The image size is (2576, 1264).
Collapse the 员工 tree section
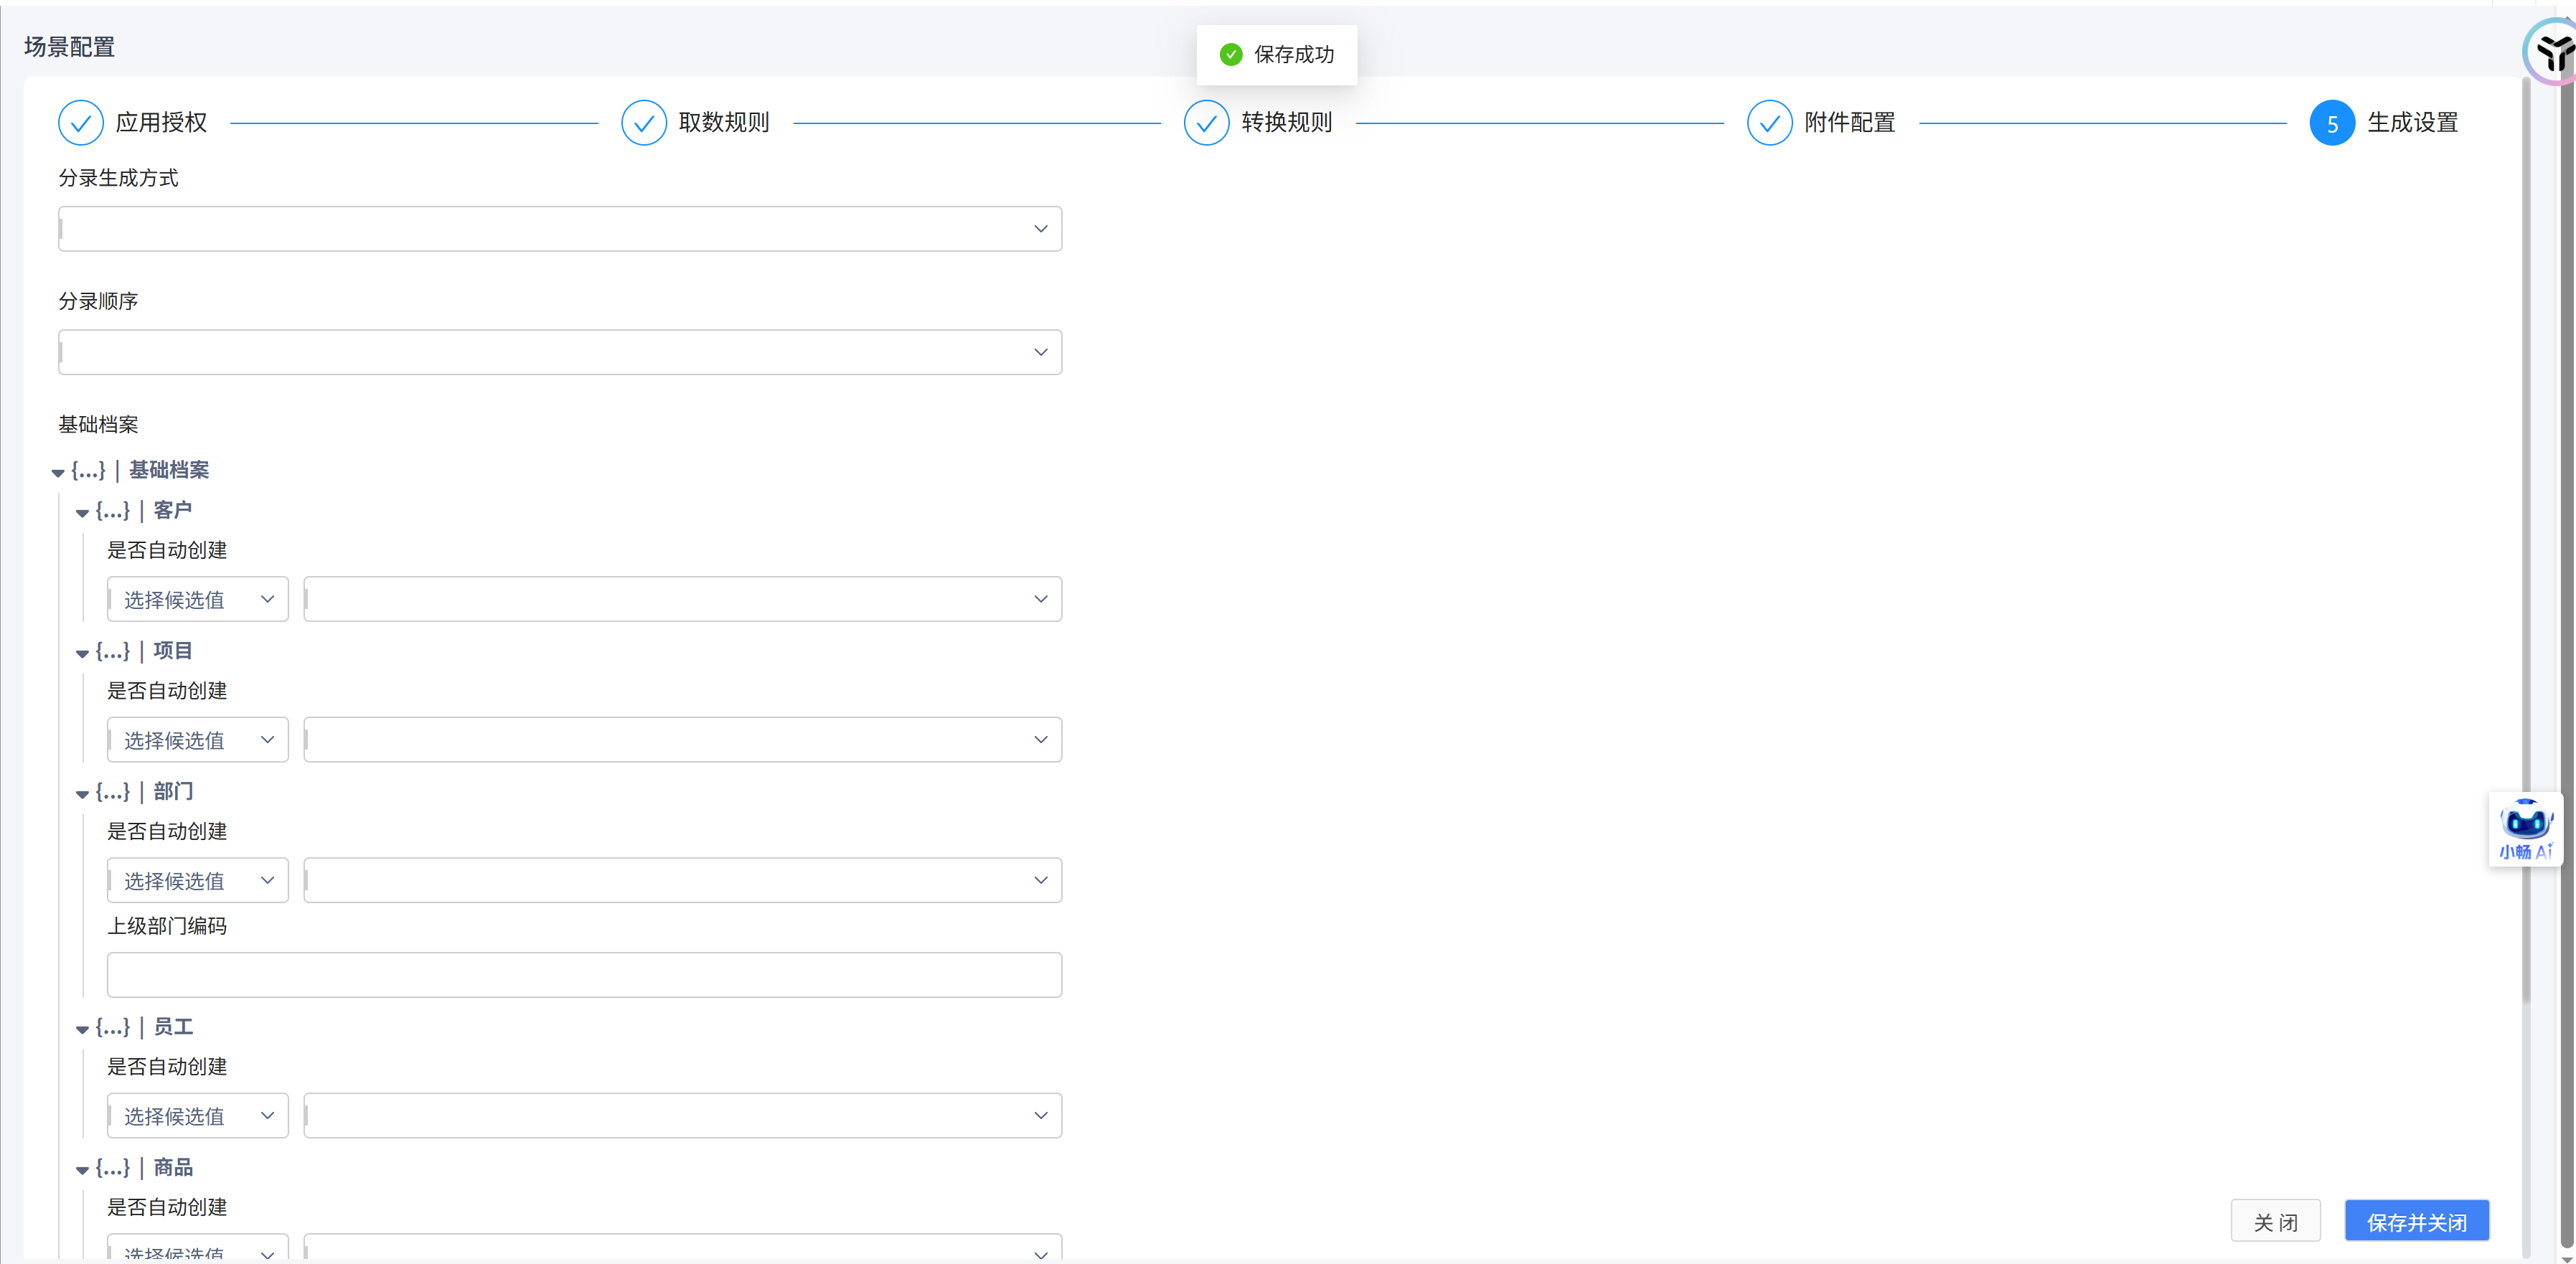pyautogui.click(x=82, y=1029)
